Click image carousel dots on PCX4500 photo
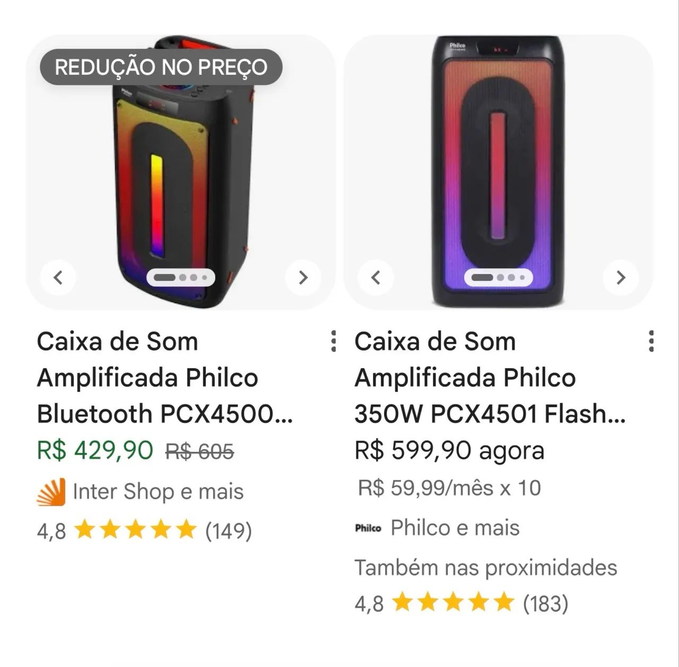 181,277
